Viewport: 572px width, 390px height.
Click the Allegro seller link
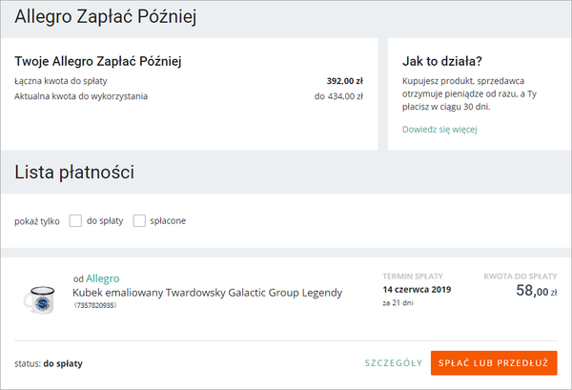[x=103, y=278]
